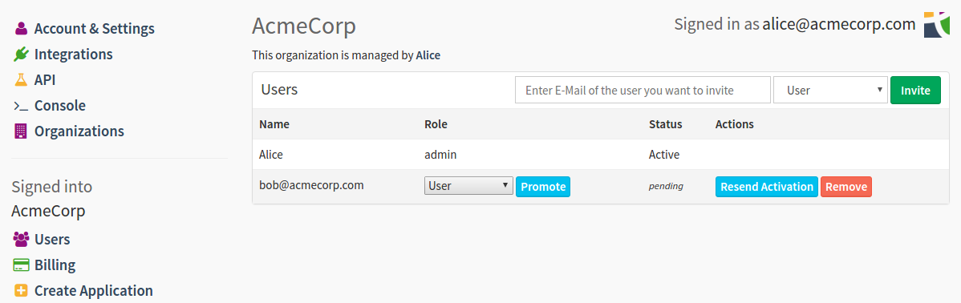Focus the invite user E-Mail field
Screen dimensions: 961x303
[643, 90]
